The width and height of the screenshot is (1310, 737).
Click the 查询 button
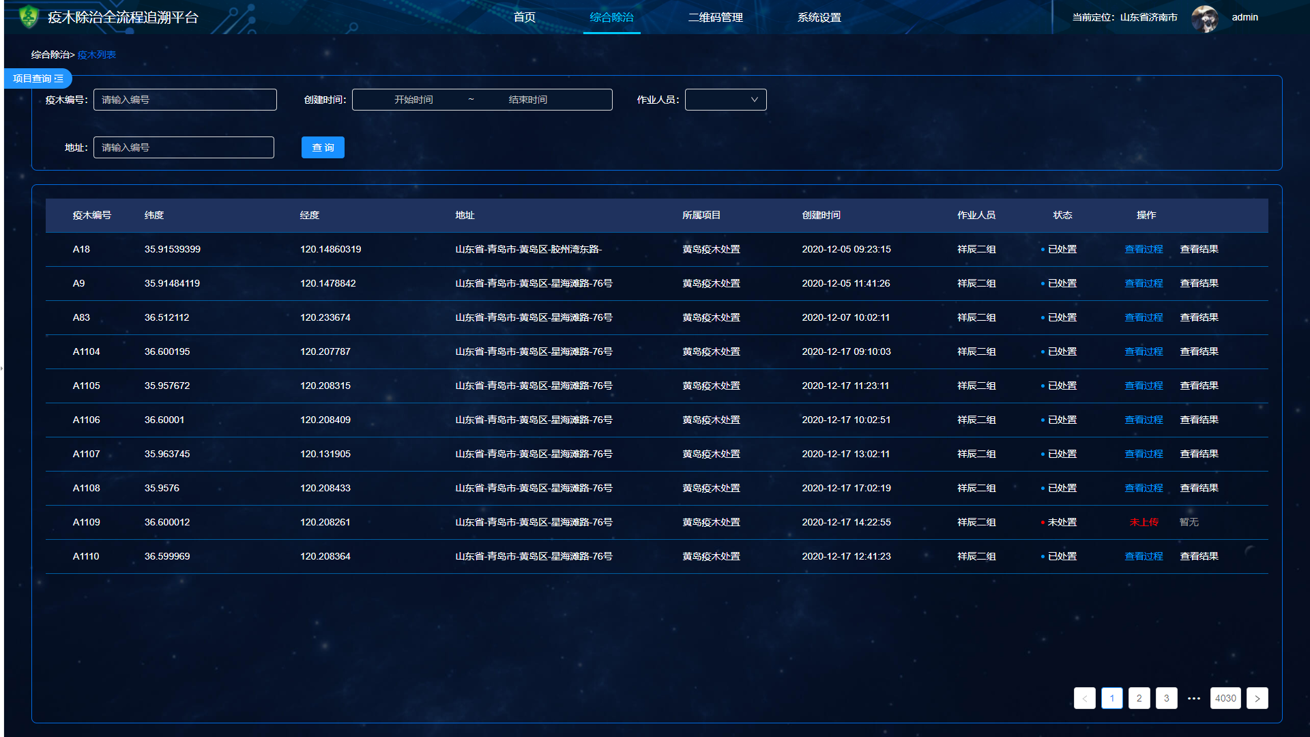[323, 147]
